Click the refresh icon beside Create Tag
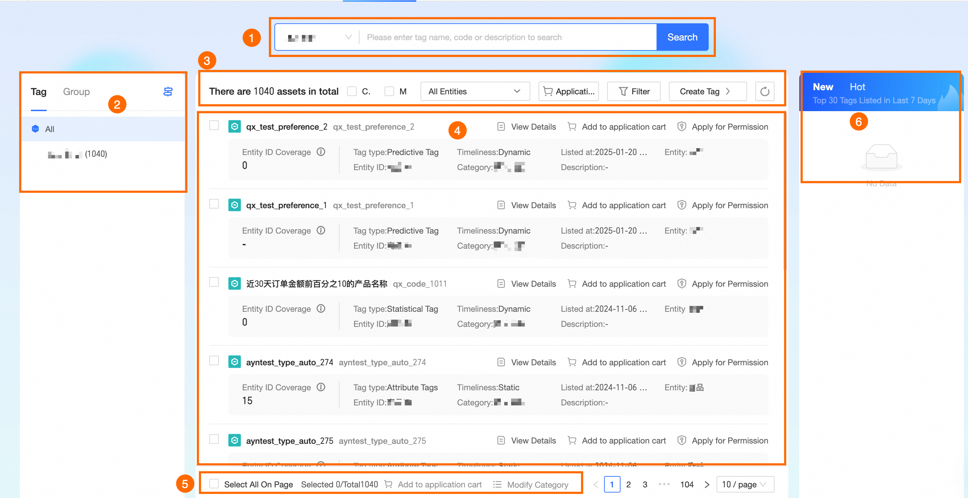968x498 pixels. point(764,91)
